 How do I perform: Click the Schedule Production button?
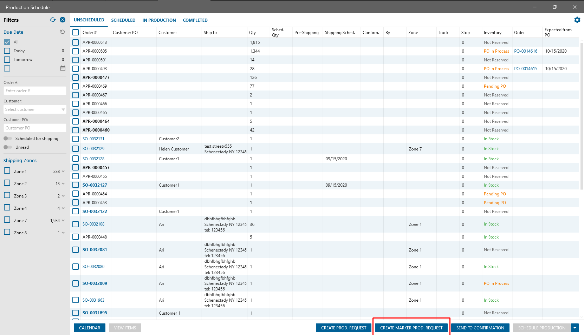tap(542, 328)
